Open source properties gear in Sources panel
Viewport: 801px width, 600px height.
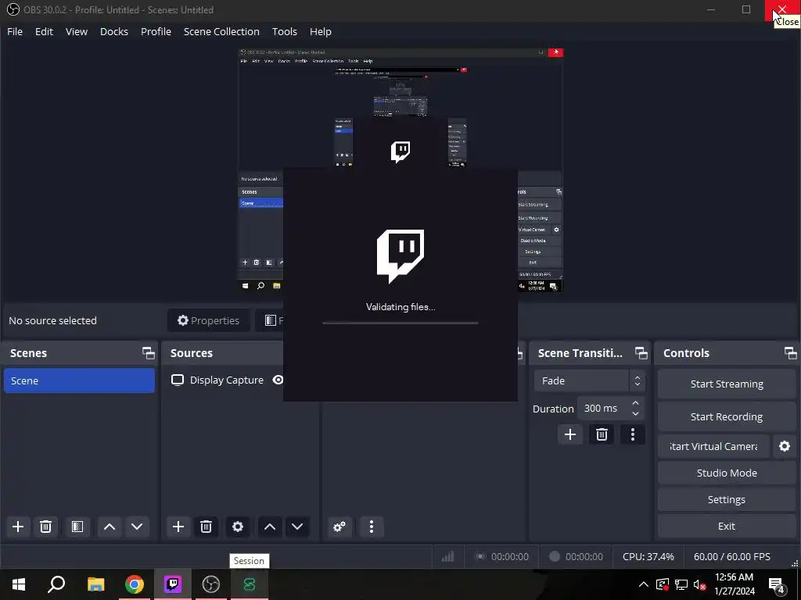pyautogui.click(x=238, y=527)
